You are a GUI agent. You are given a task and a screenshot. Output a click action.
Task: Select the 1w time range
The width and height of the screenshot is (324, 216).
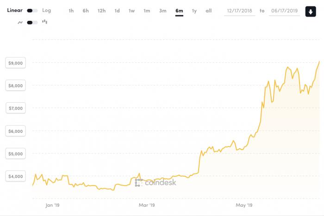click(132, 11)
